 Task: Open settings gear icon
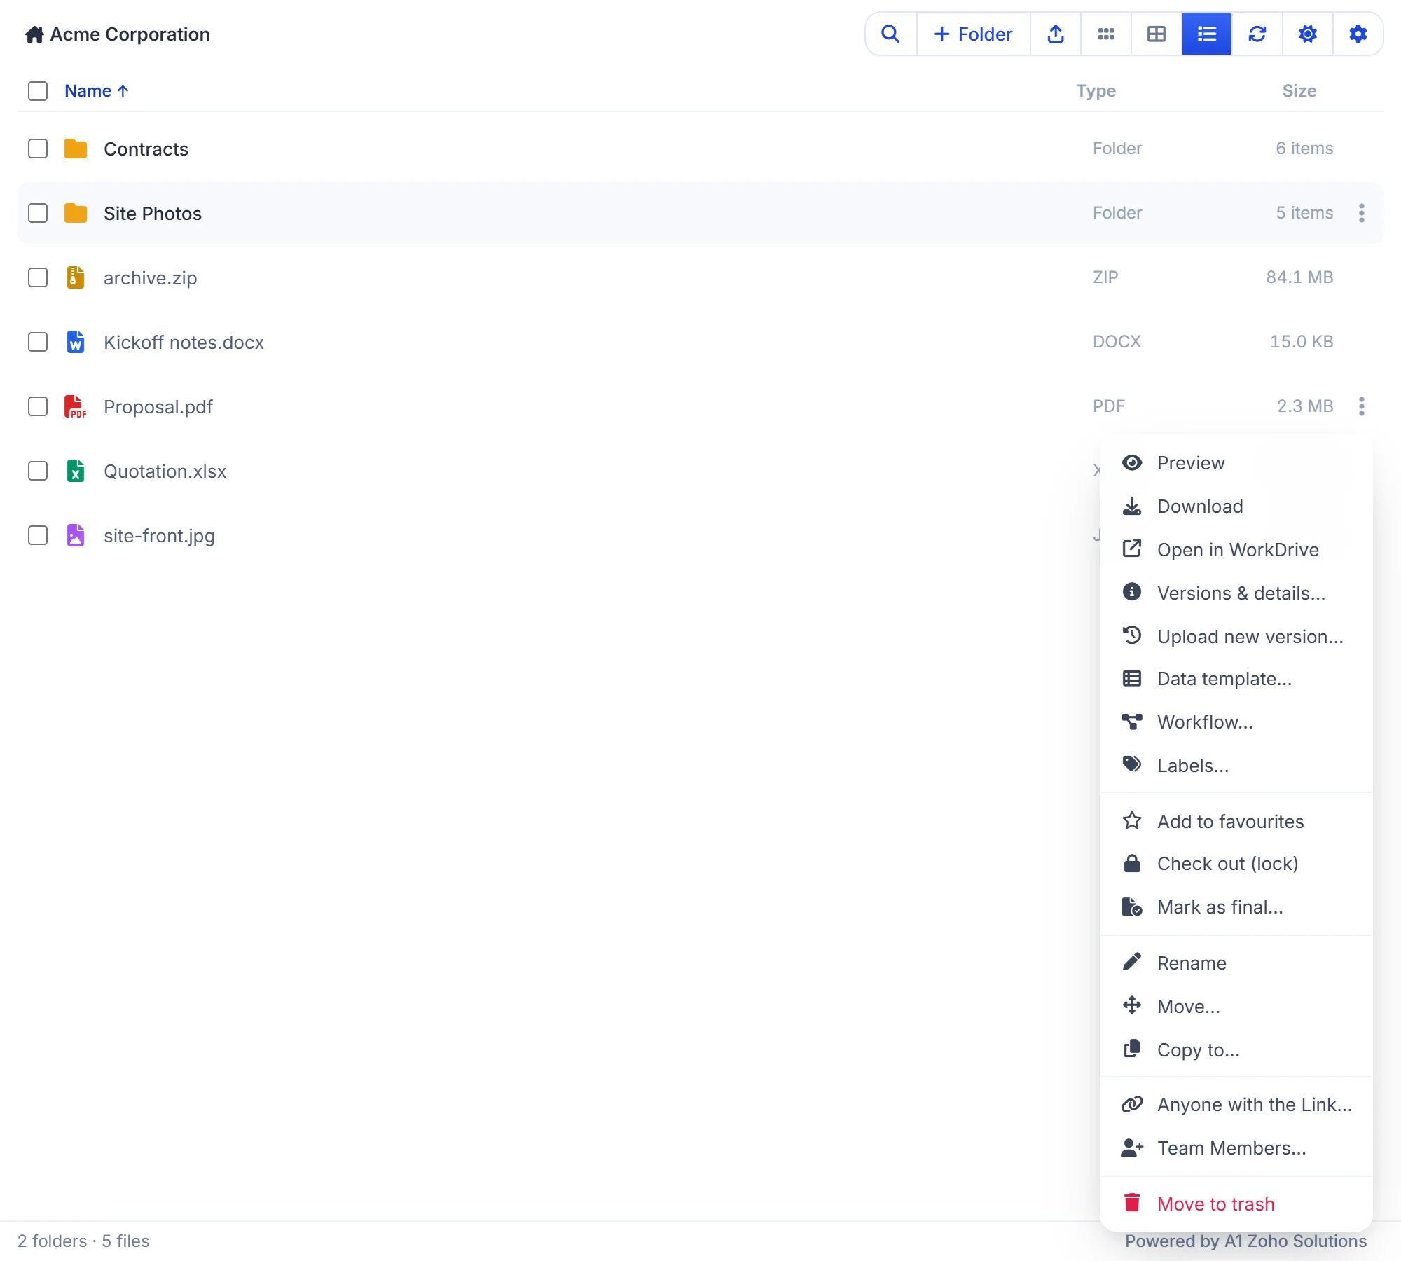point(1358,34)
